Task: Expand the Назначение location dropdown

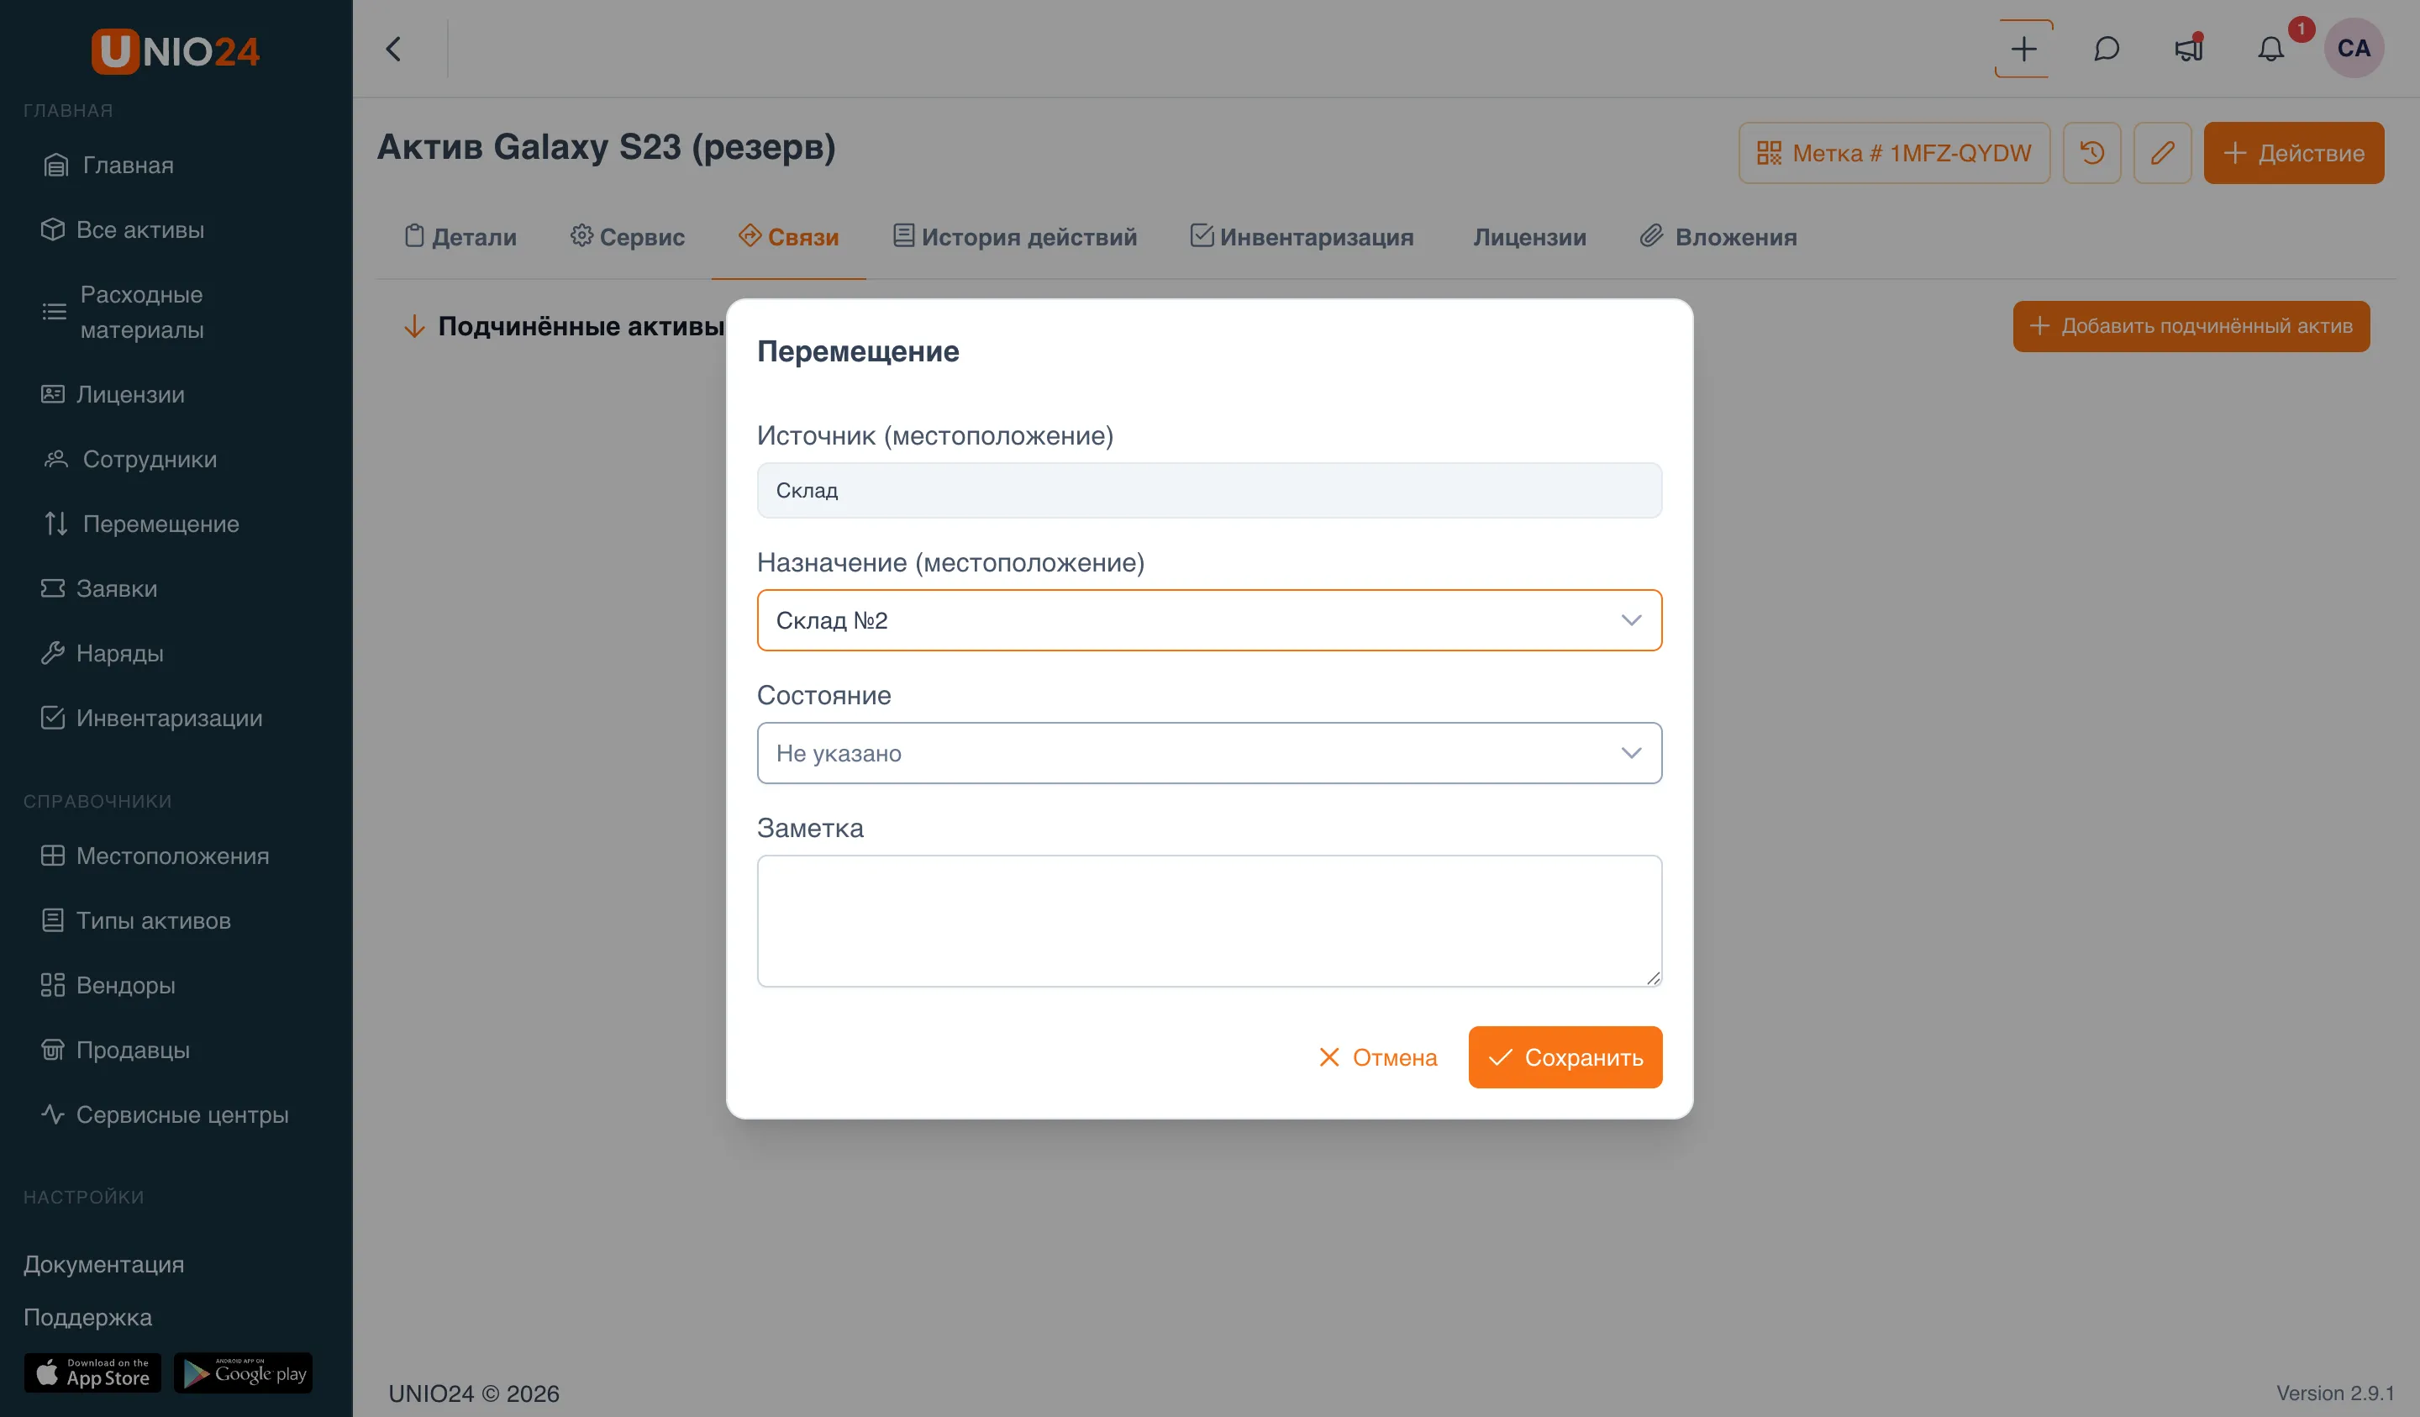Action: point(1209,620)
